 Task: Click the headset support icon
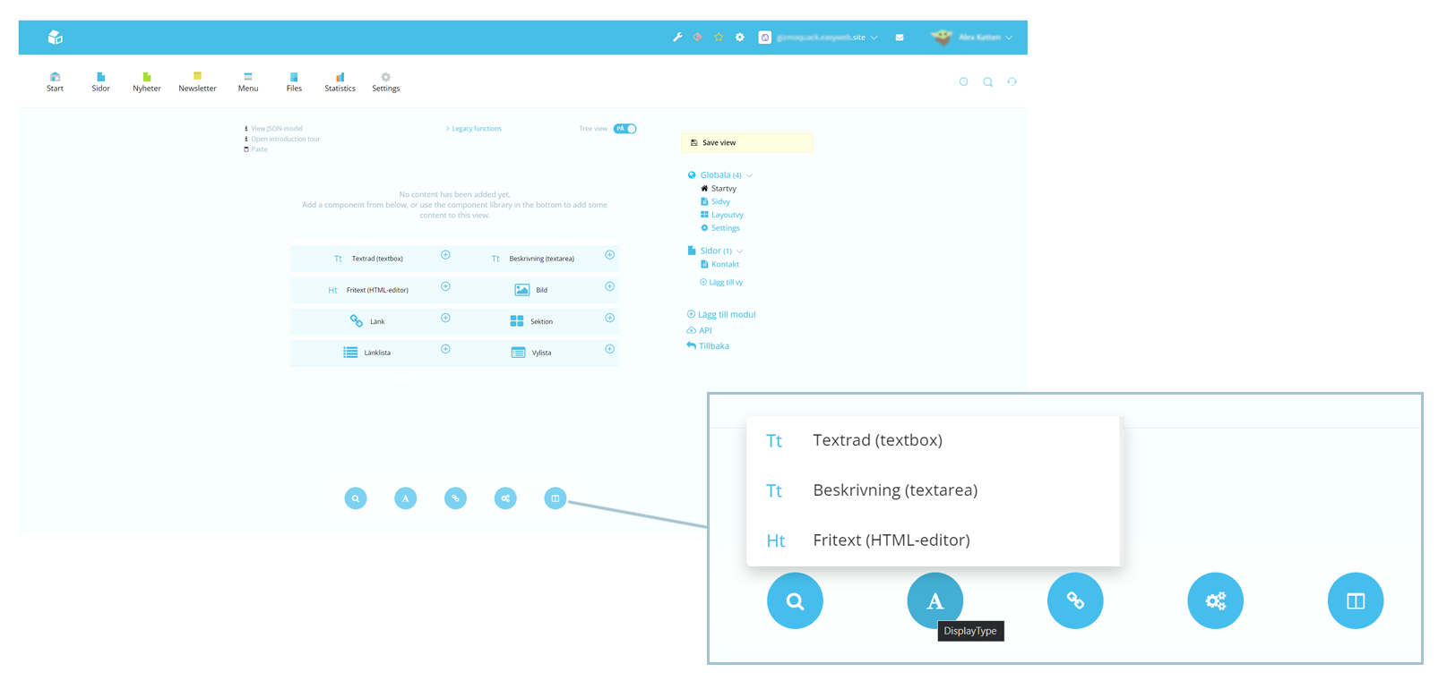click(1012, 82)
